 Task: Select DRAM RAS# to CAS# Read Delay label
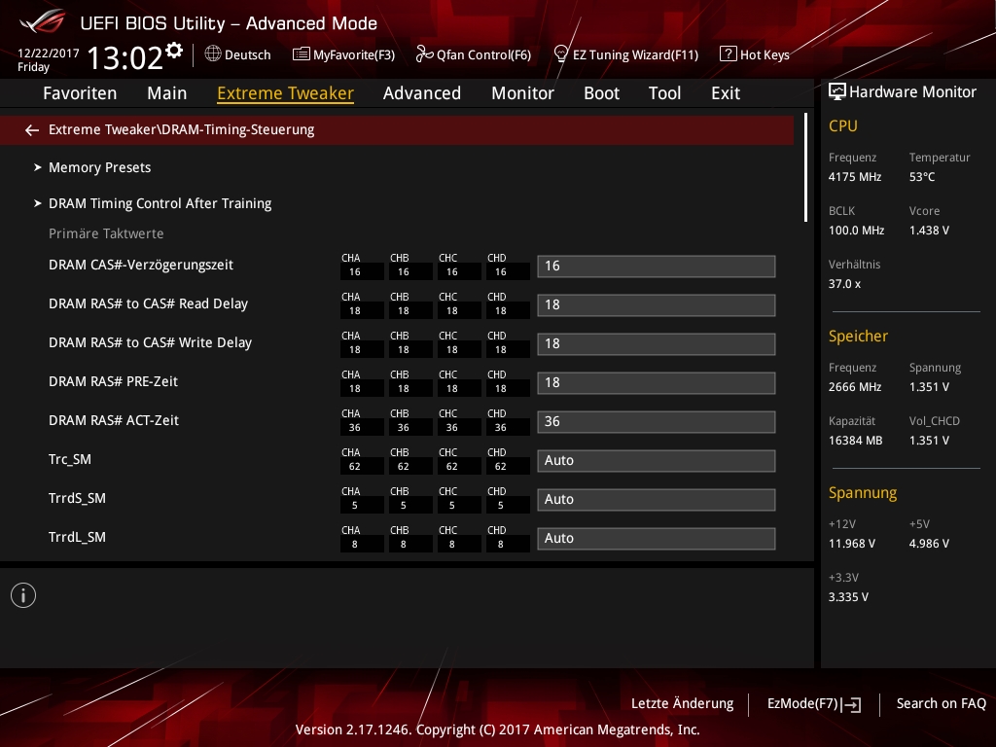click(x=148, y=303)
